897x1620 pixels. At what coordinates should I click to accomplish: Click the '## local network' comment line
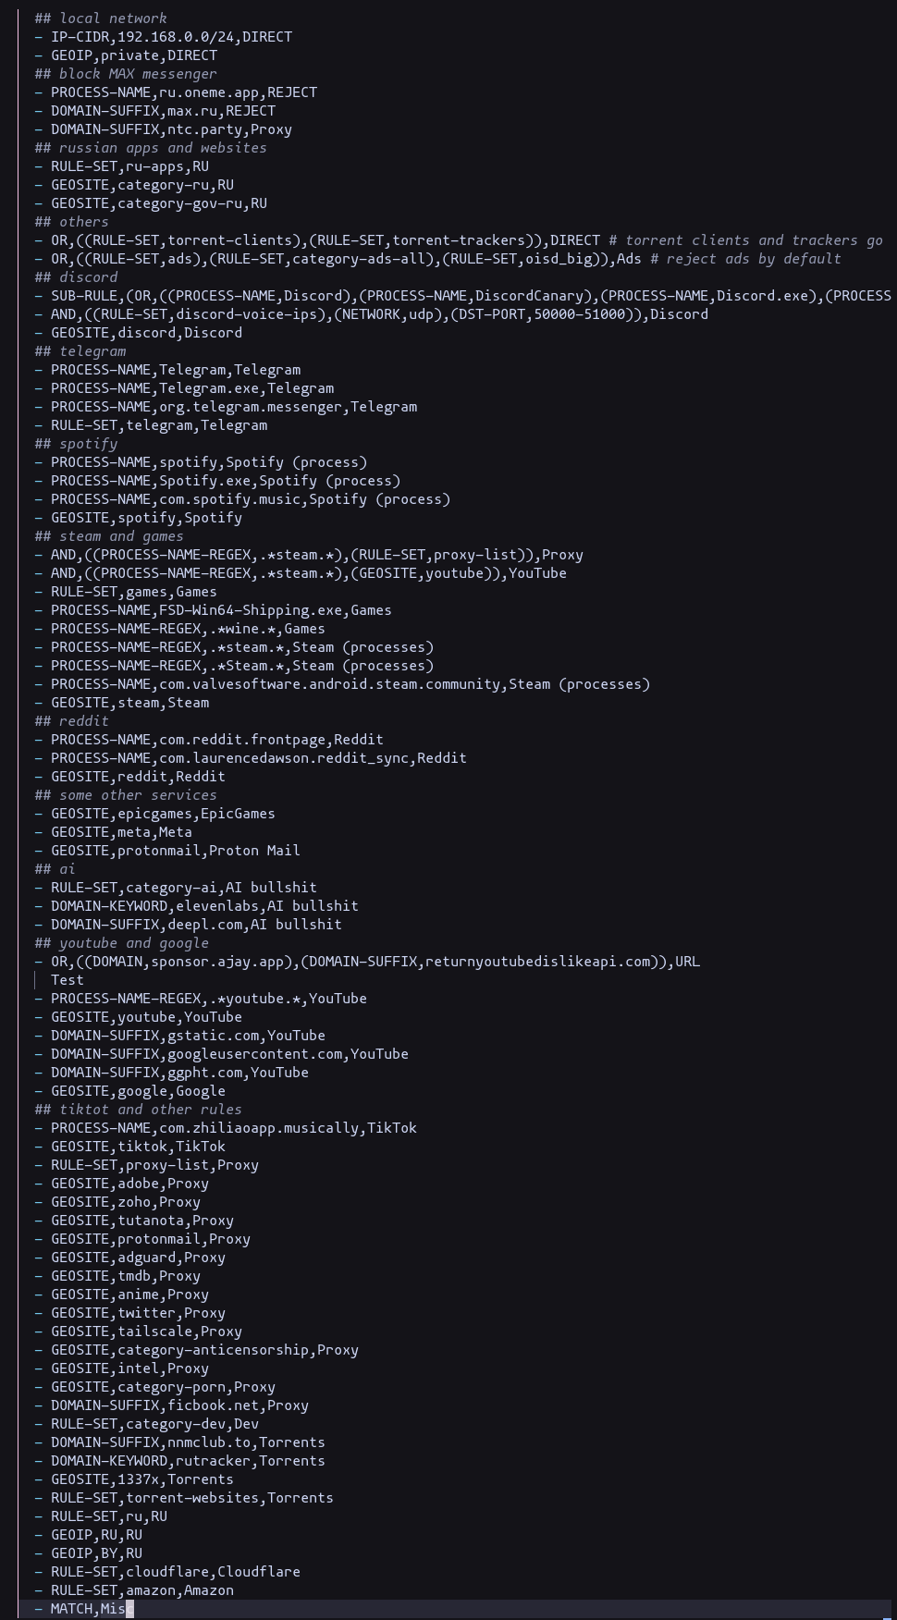click(x=101, y=18)
